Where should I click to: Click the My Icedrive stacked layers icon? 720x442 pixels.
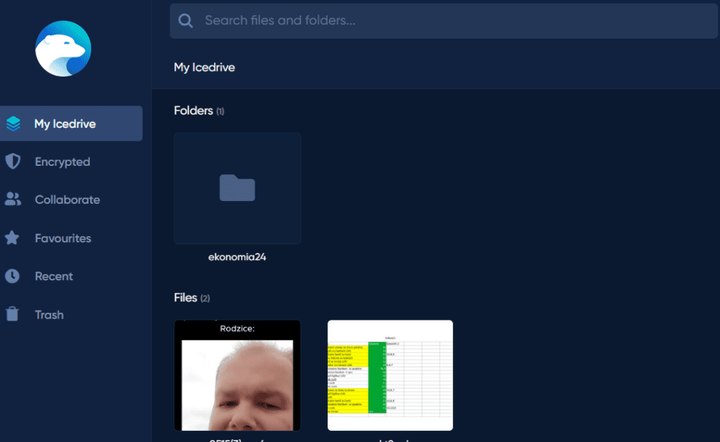pyautogui.click(x=13, y=124)
